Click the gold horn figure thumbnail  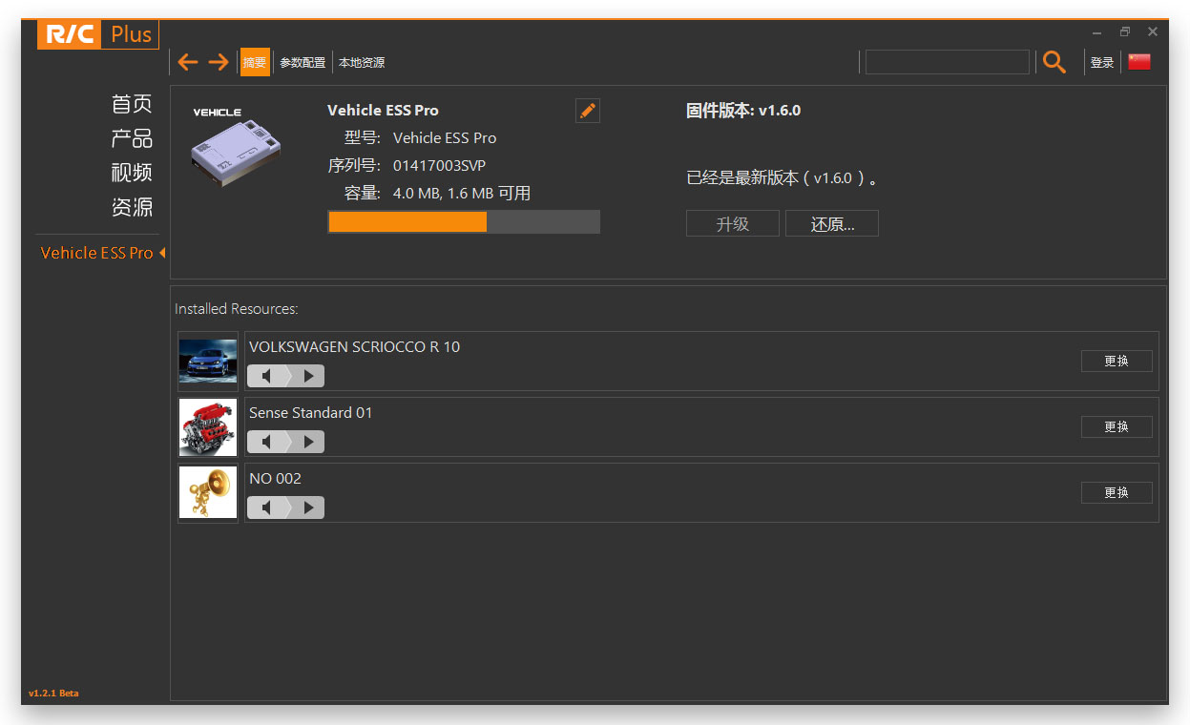(x=208, y=492)
